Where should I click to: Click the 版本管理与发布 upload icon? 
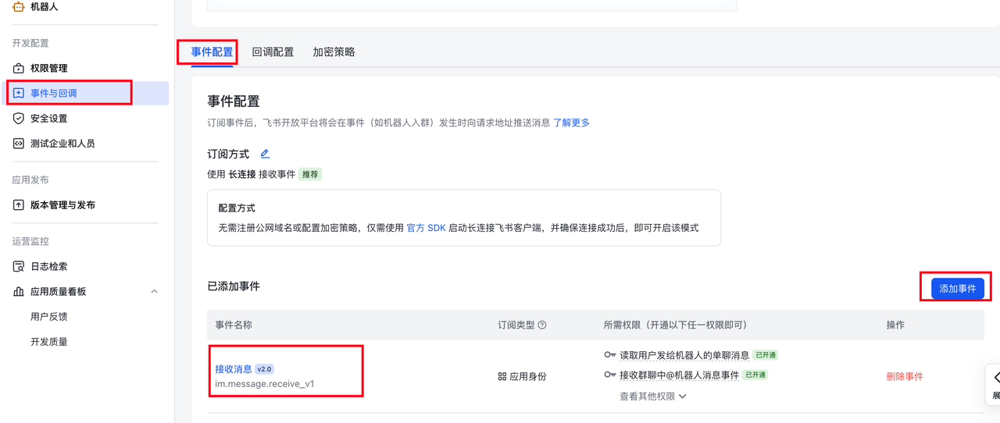[x=19, y=205]
